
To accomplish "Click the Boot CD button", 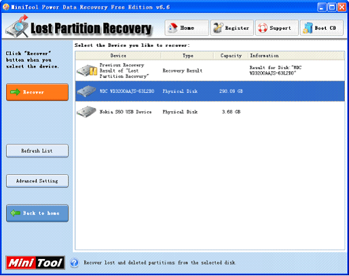I will pyautogui.click(x=322, y=28).
